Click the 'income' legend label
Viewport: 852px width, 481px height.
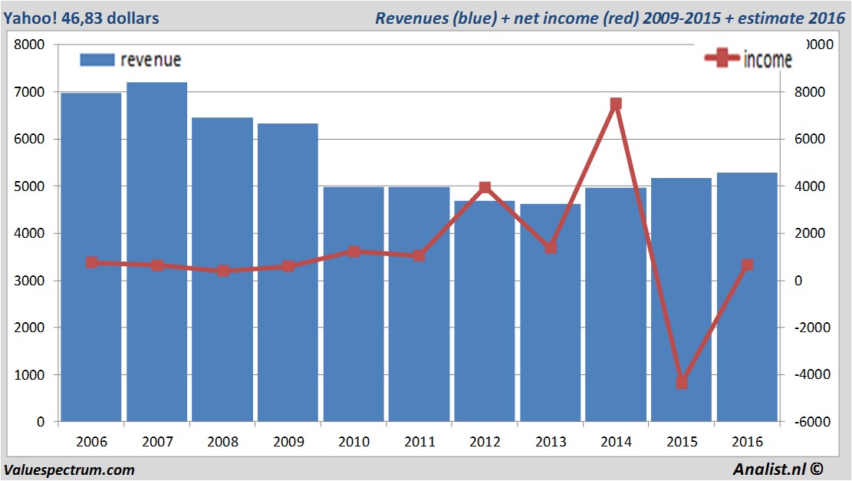pyautogui.click(x=767, y=59)
